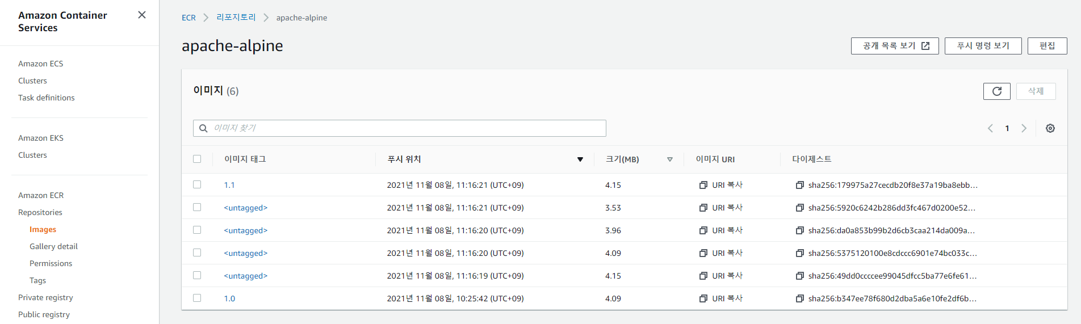Select checkbox for image tag 1.1
Screen dimensions: 1081x324
(197, 184)
